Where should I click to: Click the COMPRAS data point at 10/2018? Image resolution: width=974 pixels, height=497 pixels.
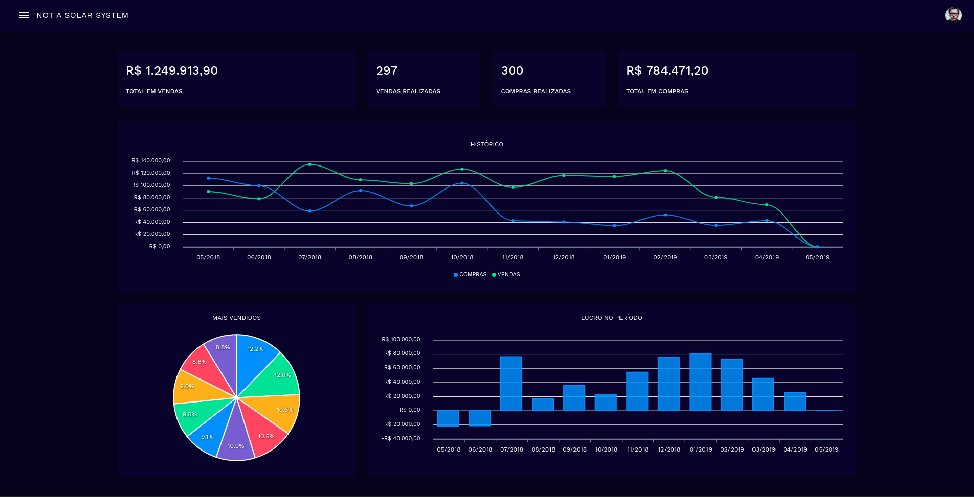[x=462, y=183]
